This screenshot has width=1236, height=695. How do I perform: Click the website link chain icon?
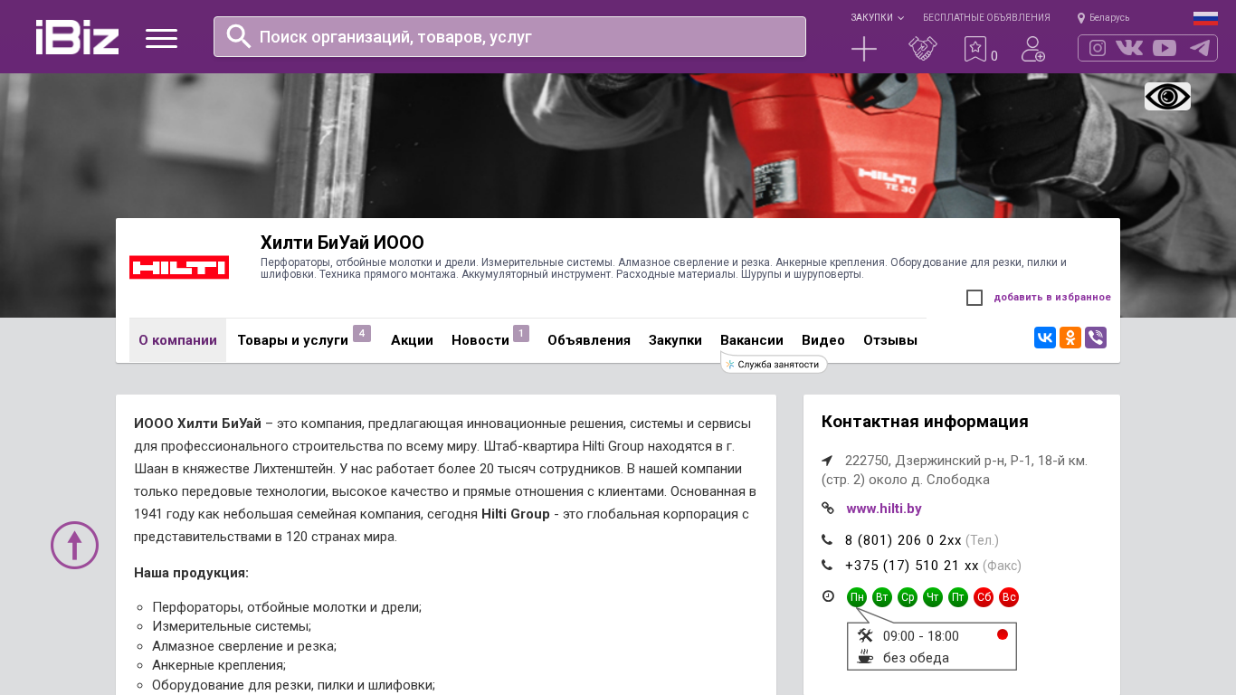point(827,509)
